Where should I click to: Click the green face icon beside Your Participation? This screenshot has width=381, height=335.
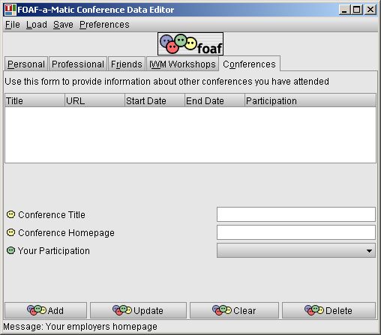click(10, 250)
